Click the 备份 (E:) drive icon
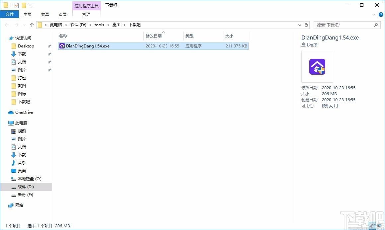 coord(14,195)
